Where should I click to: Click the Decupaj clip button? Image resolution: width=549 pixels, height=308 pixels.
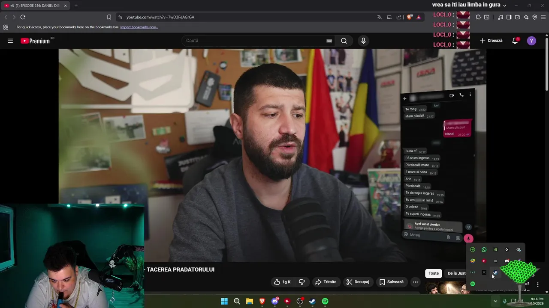coord(358,282)
